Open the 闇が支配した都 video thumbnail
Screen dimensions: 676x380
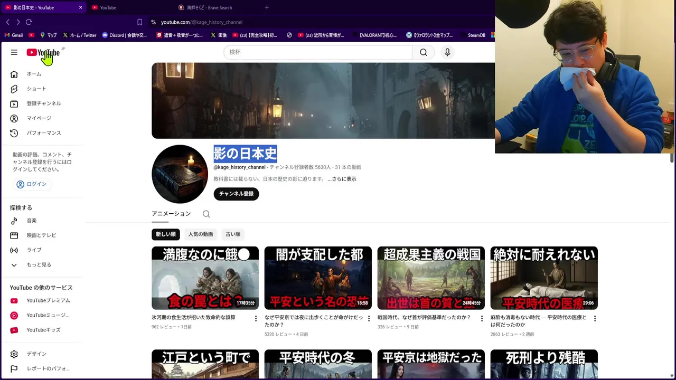click(x=318, y=278)
